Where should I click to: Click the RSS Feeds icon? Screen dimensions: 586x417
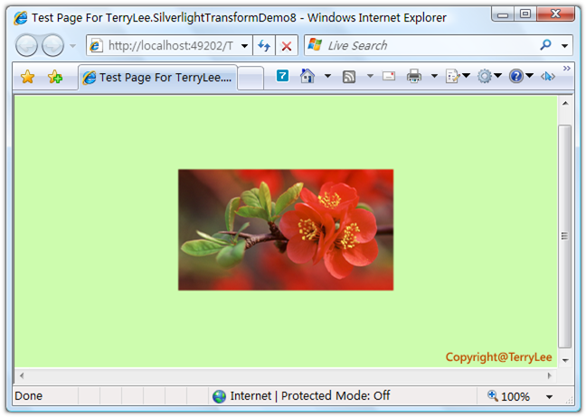[x=349, y=77]
